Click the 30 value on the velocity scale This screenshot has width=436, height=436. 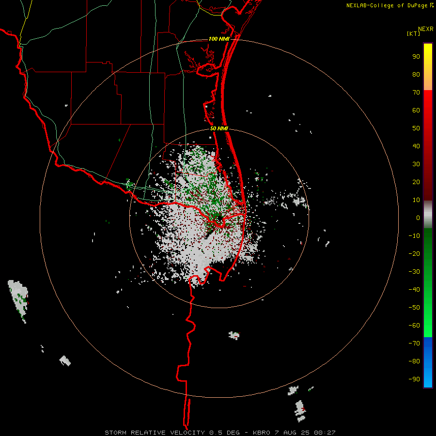coord(416,164)
